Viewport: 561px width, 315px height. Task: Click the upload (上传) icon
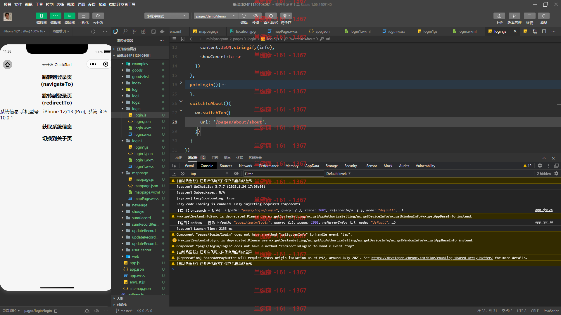point(499,16)
